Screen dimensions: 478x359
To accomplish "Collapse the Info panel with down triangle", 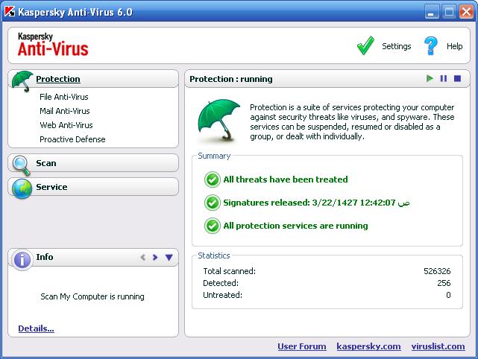I will click(x=169, y=257).
